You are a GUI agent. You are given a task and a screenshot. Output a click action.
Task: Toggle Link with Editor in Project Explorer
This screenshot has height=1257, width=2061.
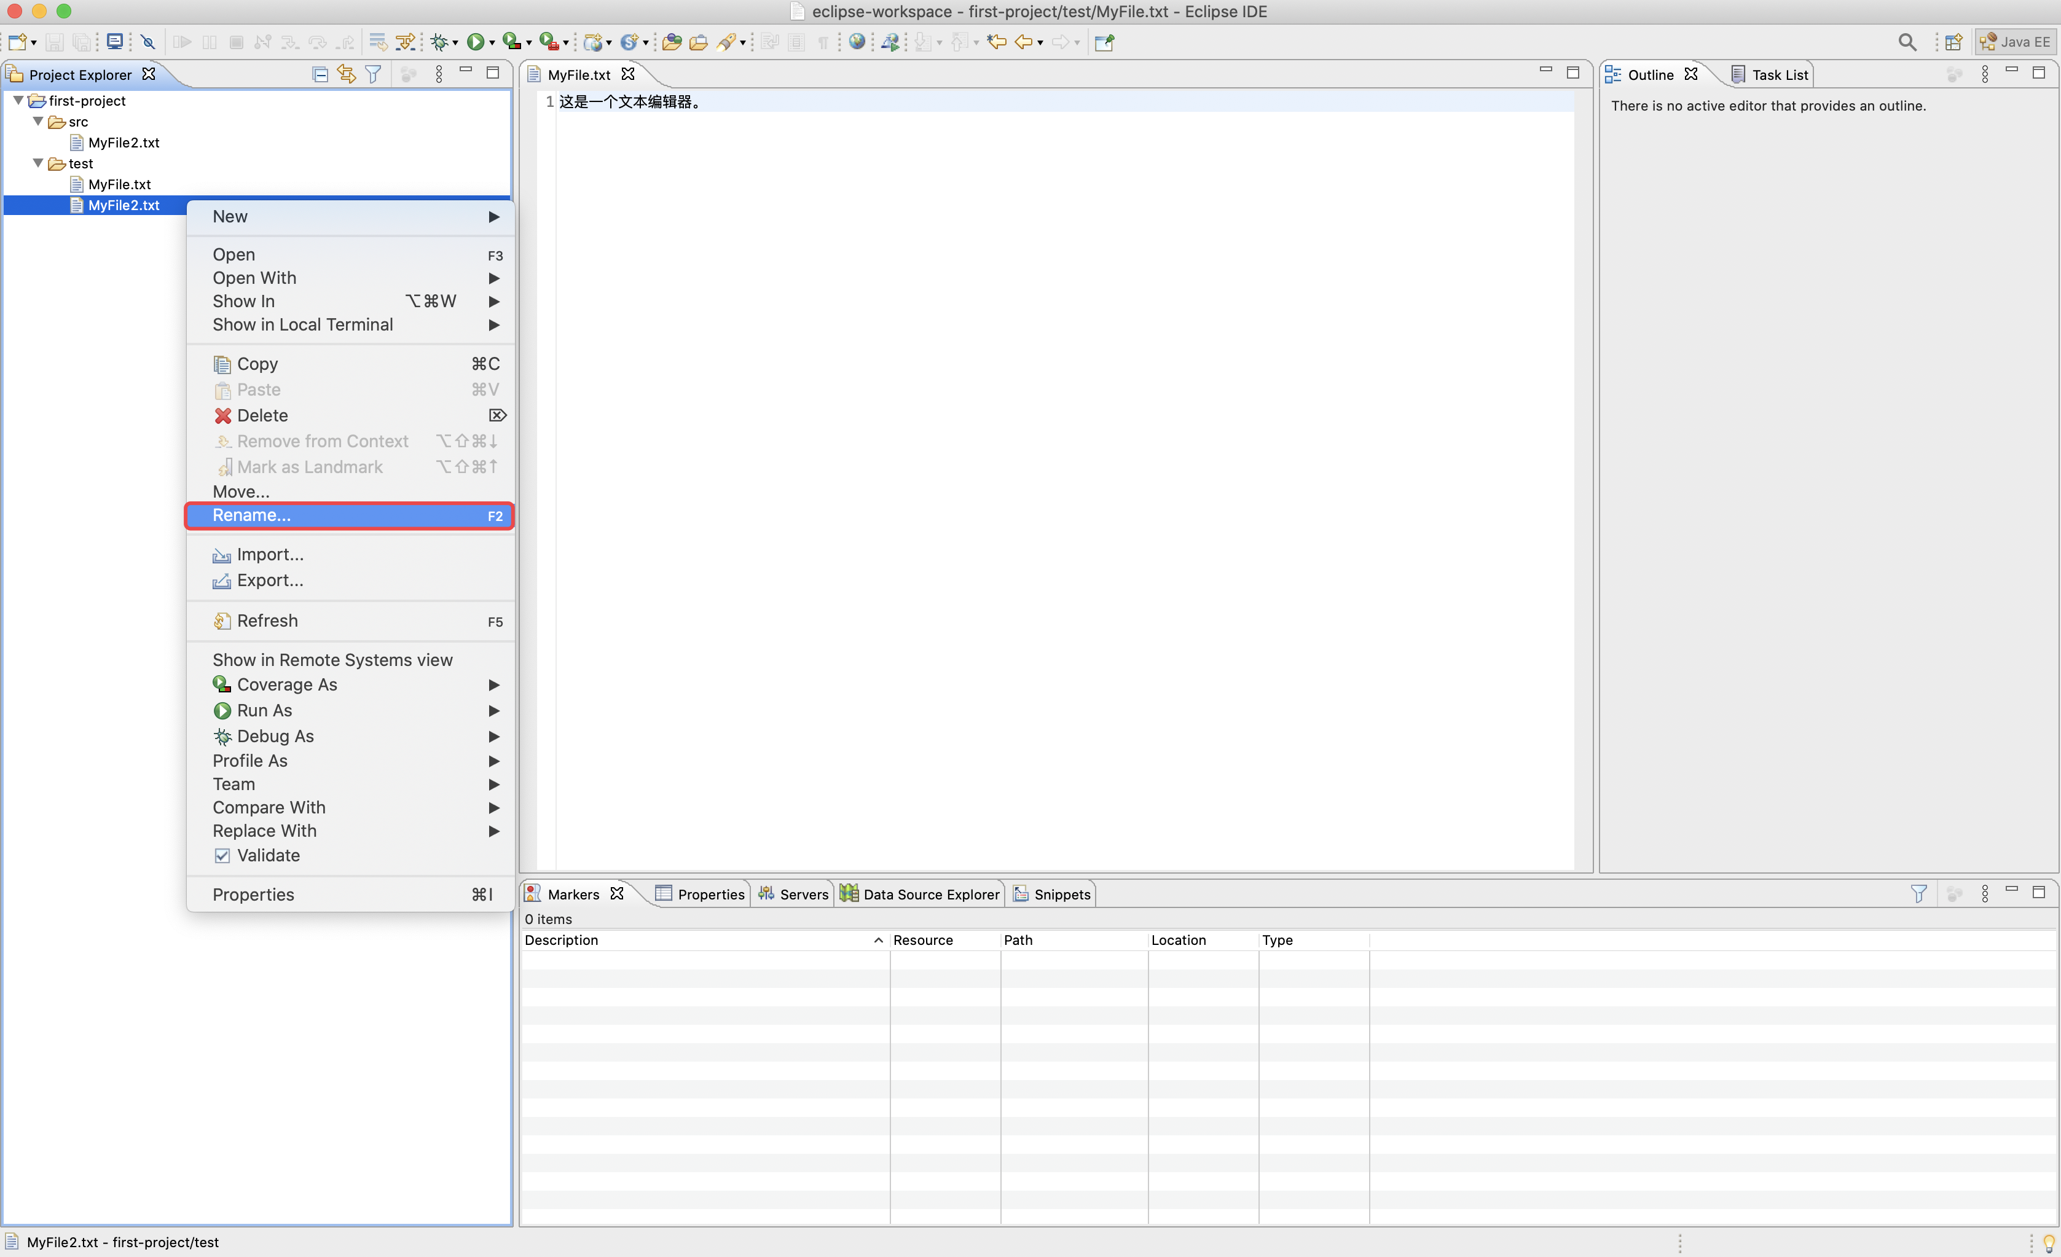tap(347, 74)
